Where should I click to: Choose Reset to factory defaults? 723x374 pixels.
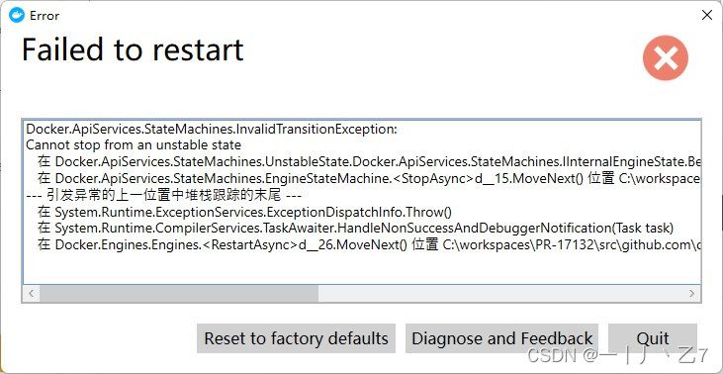point(296,338)
